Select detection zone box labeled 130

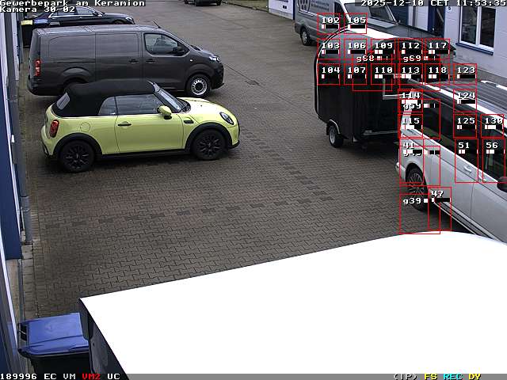(x=493, y=125)
